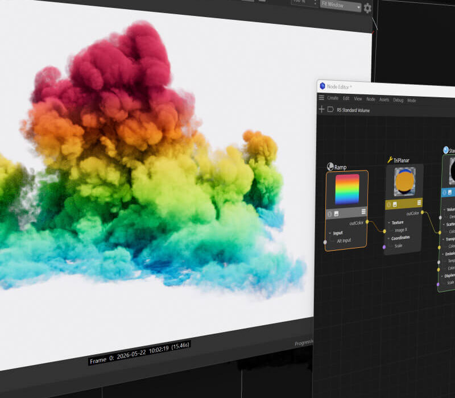This screenshot has width=455, height=398.
Task: Click the Ramp node type icon
Action: coord(330,167)
